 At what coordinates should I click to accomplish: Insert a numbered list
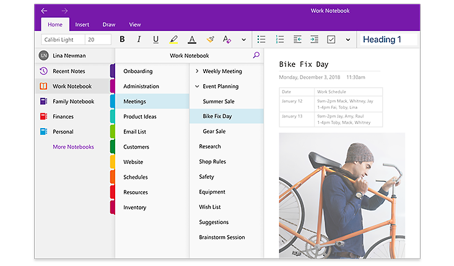pyautogui.click(x=279, y=40)
